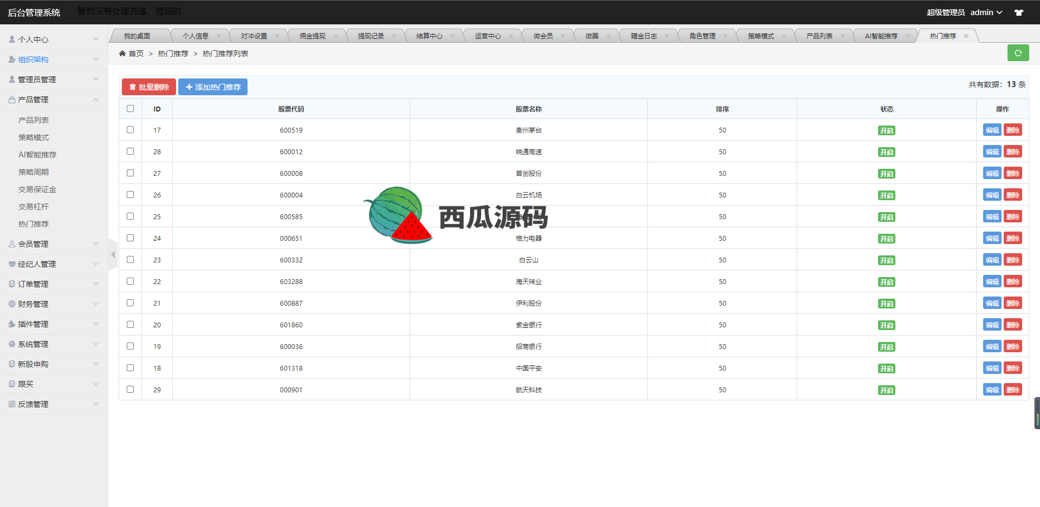
Task: Expand the 反馈管理 sidebar menu
Action: [54, 404]
